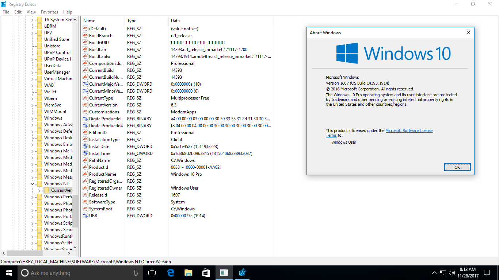Screen dimensions: 499x280
Task: Click the InstallTime QWORD value icon
Action: click(x=85, y=153)
